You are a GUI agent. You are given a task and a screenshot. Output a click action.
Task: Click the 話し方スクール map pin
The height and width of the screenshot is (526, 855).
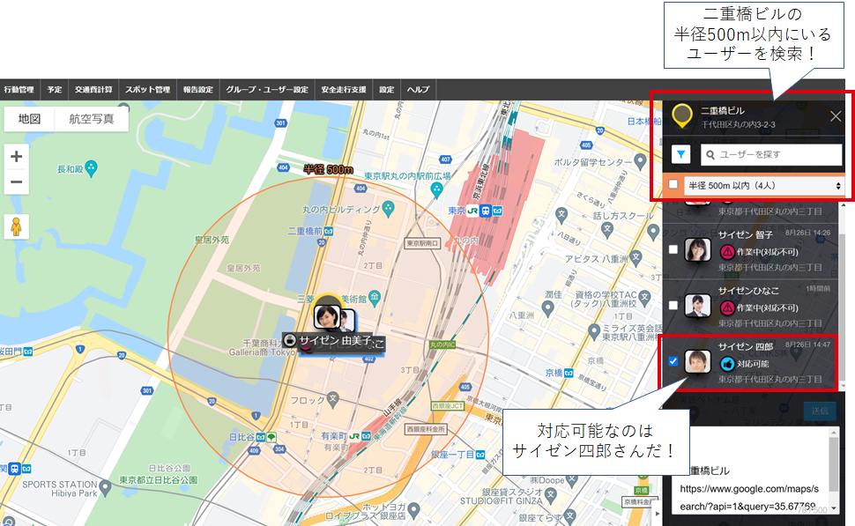607,229
